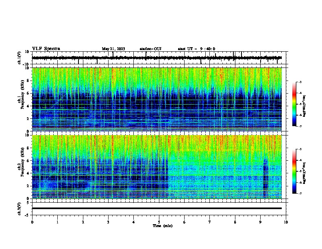322x249 pixels.
Task: Click the "2" kHz tick on ch.2 spectrogram
Action: [28, 186]
